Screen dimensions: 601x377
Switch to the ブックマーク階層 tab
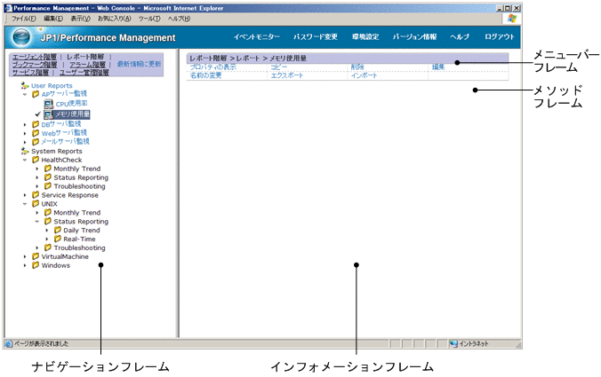tap(35, 65)
